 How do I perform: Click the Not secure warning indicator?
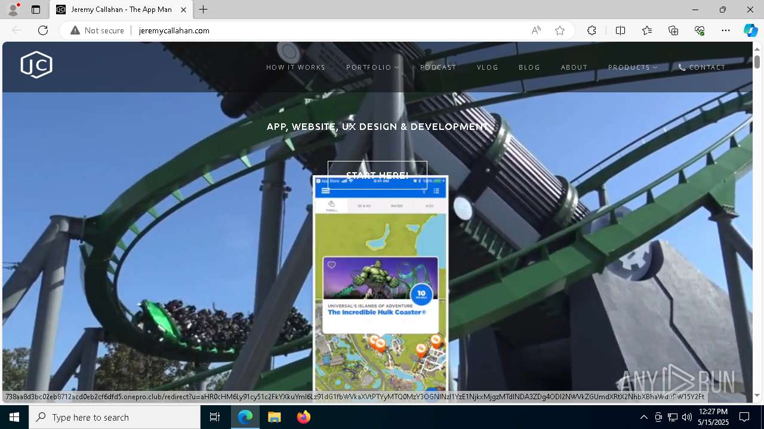coord(97,30)
